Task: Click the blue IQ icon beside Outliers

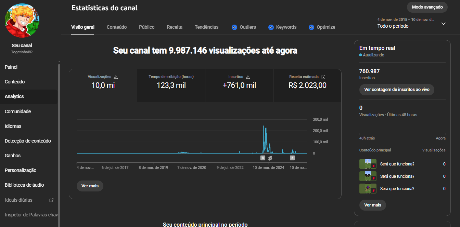Action: click(x=234, y=27)
